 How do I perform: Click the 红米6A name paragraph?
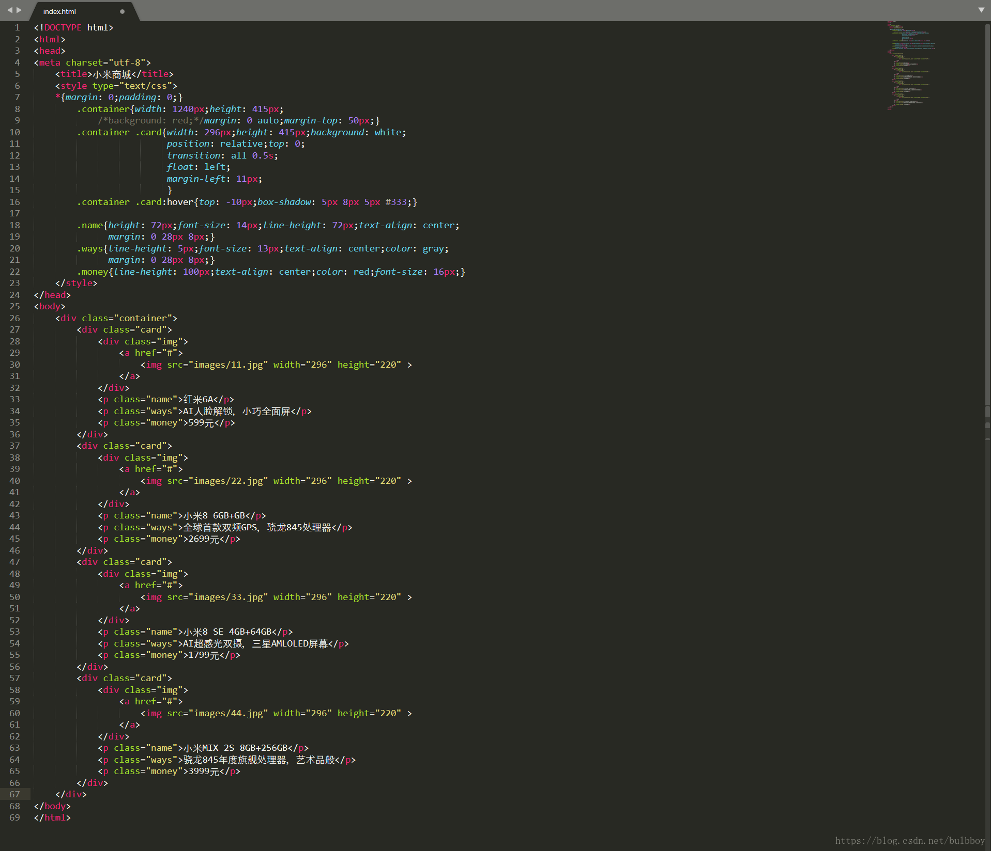(166, 399)
